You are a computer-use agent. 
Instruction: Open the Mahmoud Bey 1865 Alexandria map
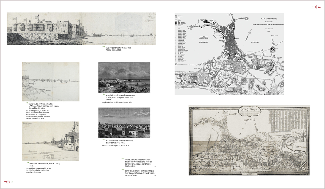pyautogui.click(x=249, y=141)
